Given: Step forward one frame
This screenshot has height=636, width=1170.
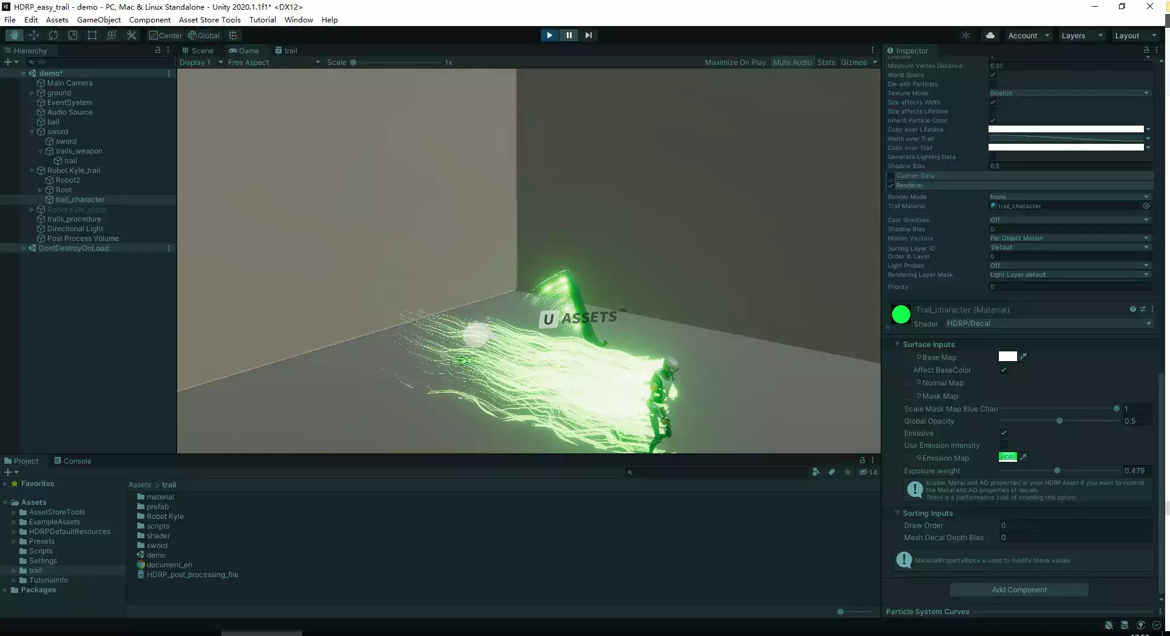Looking at the screenshot, I should coord(588,35).
